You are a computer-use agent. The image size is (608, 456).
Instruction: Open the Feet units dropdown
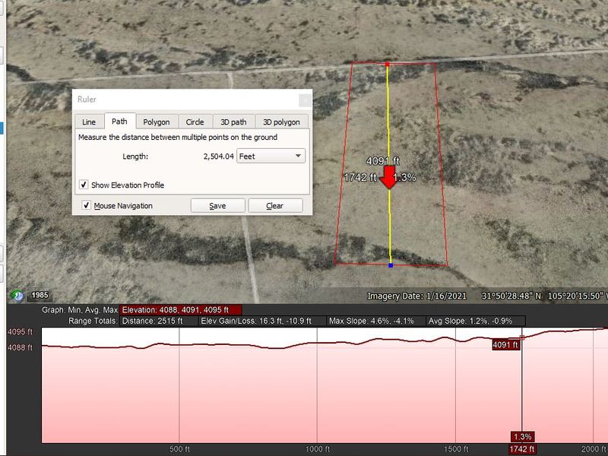point(297,155)
